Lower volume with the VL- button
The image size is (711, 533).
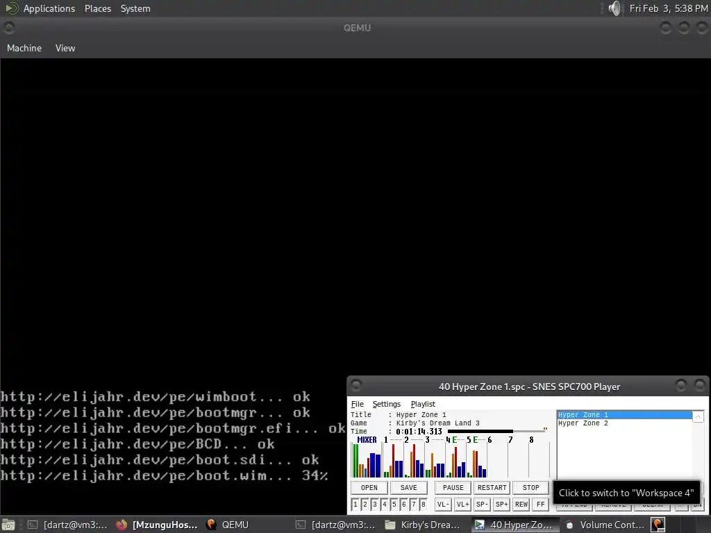(443, 504)
